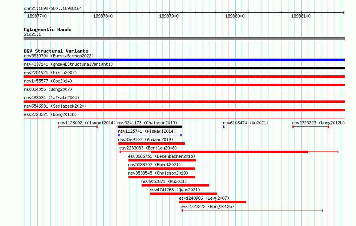Select the red nsv3538545 variant bar
Screen dimensions: 356x226
(162, 177)
